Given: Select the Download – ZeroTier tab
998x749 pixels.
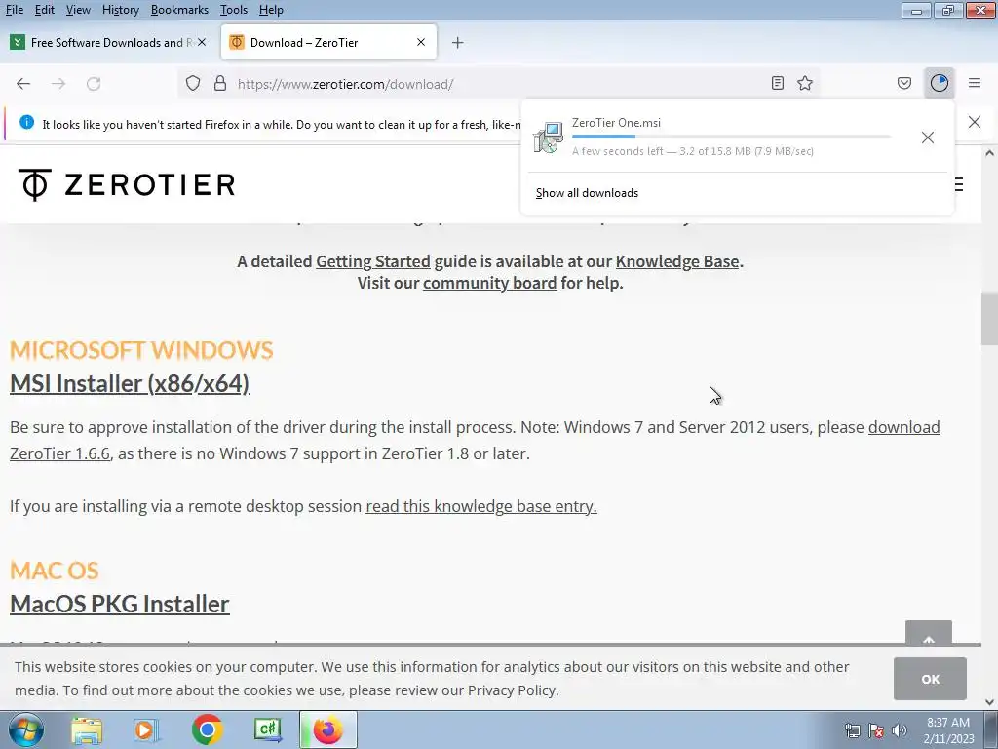Looking at the screenshot, I should click(x=328, y=42).
